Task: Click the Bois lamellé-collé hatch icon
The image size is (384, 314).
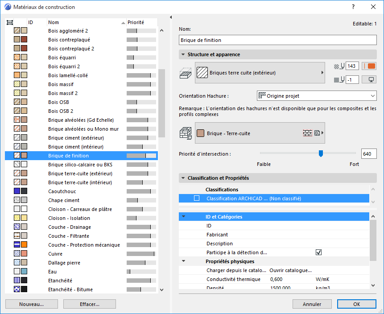Action: pyautogui.click(x=17, y=75)
